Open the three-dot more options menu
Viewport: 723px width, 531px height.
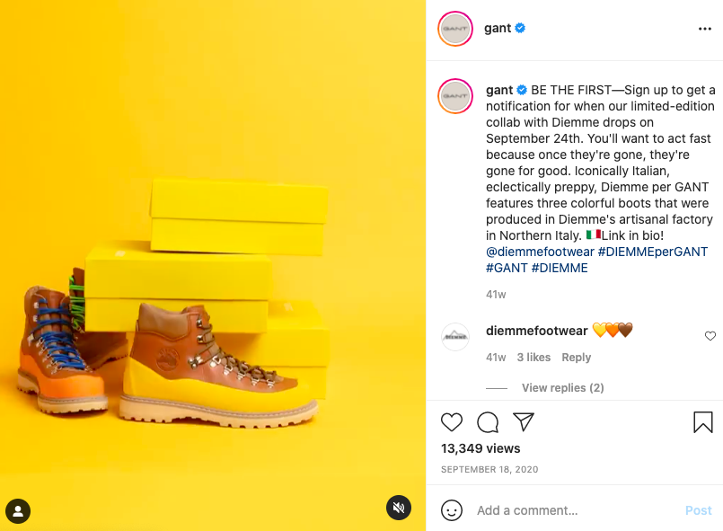pyautogui.click(x=704, y=29)
